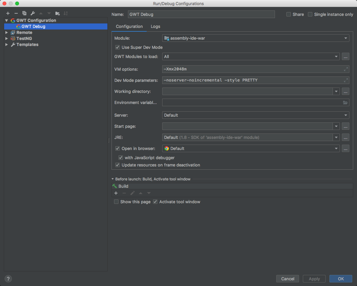Viewport: 357px width, 286px height.
Task: Expand Dev Mode parameters editor
Action: 346,80
